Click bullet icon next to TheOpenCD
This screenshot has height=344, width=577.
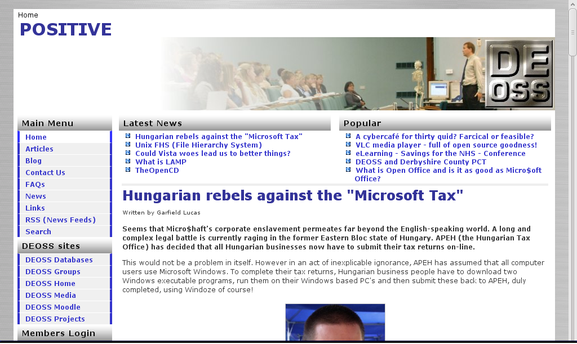point(128,170)
